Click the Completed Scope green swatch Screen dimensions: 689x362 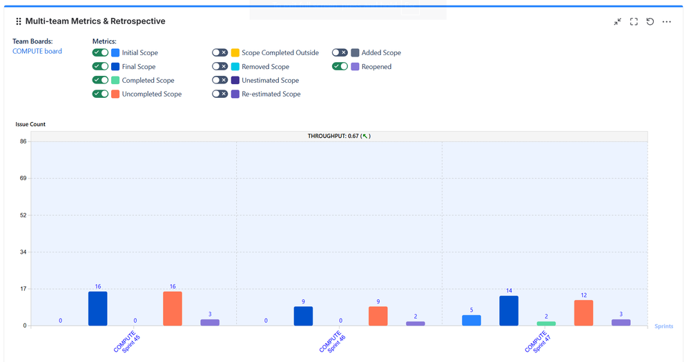tap(115, 80)
